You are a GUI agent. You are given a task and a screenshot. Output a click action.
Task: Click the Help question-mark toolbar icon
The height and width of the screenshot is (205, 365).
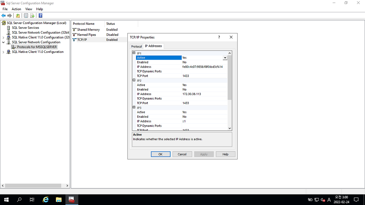(40, 15)
